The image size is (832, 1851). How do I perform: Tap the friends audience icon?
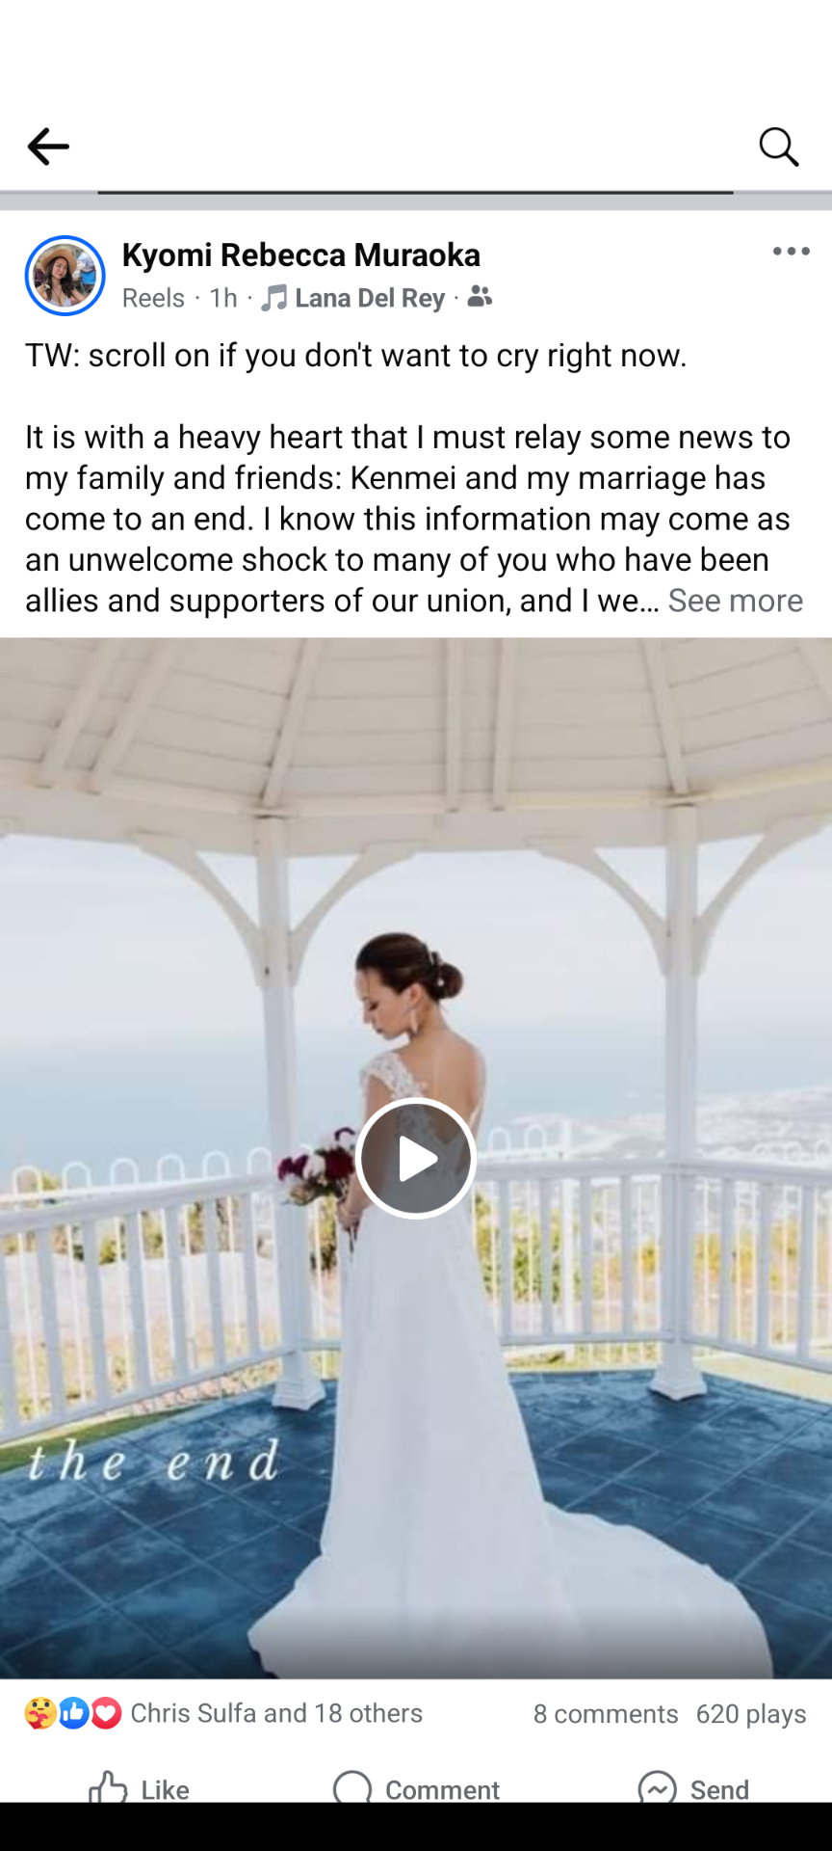(480, 297)
